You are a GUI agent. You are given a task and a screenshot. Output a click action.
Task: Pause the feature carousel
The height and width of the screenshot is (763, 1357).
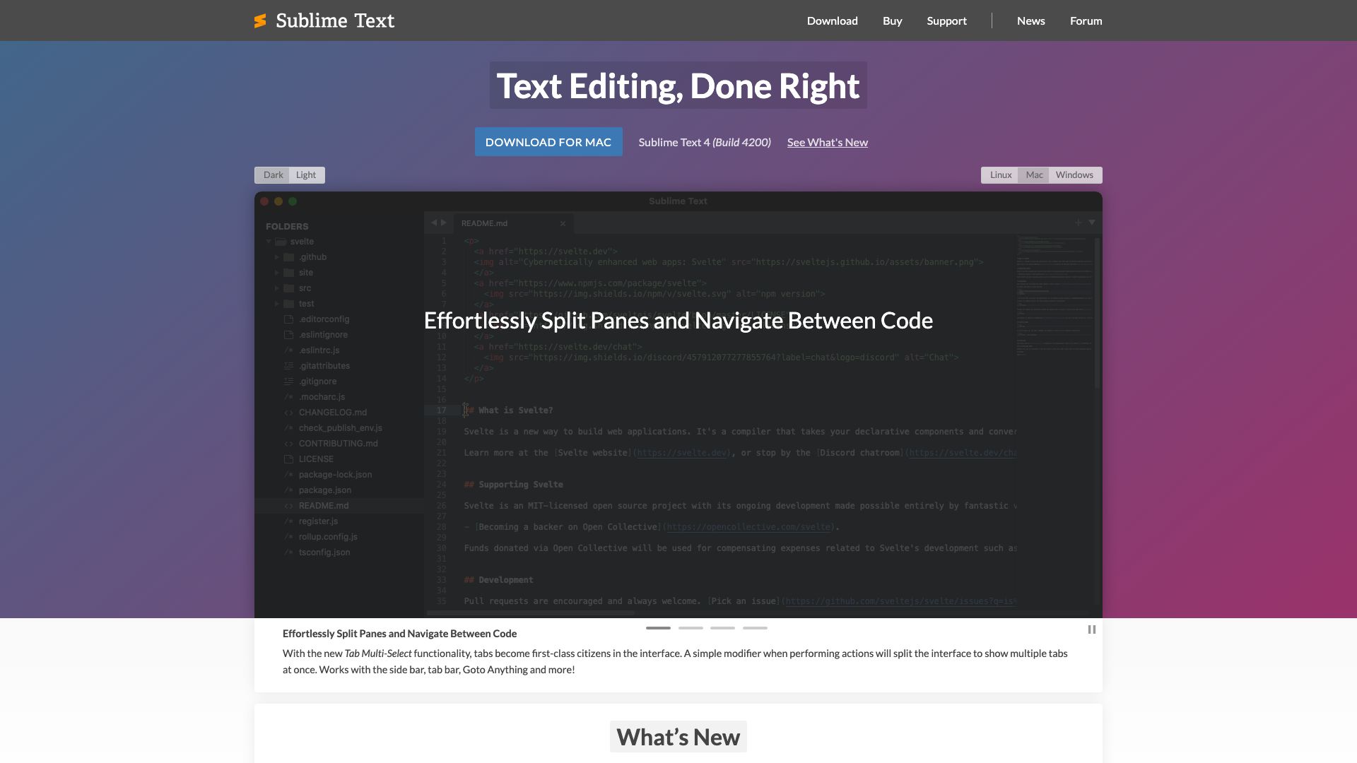pyautogui.click(x=1091, y=629)
